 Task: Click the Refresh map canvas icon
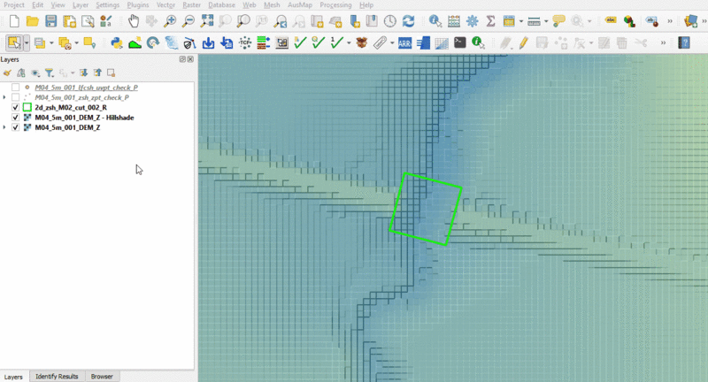pos(408,20)
